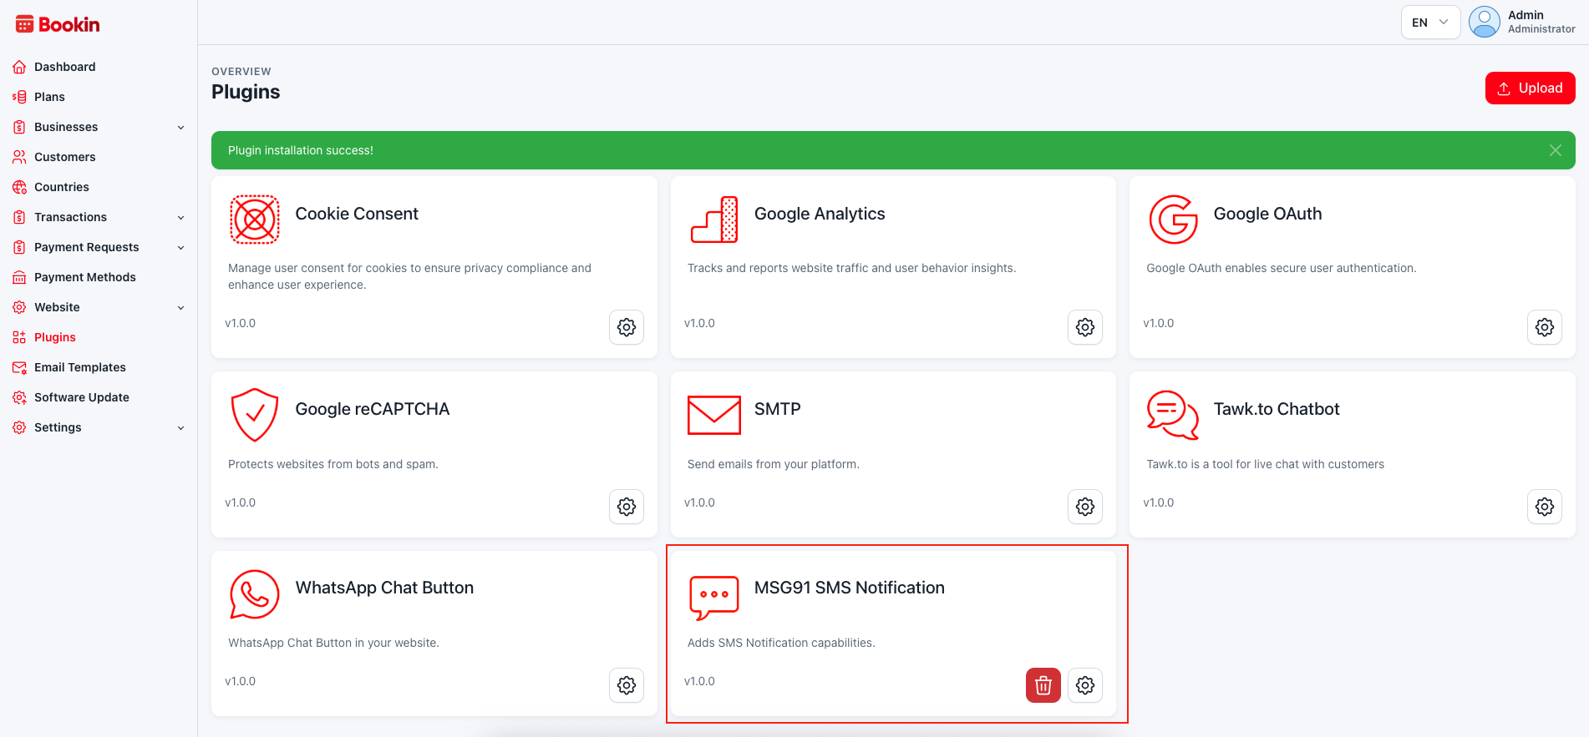Click the WhatsApp Chat Button logo
This screenshot has height=737, width=1589.
[x=255, y=594]
